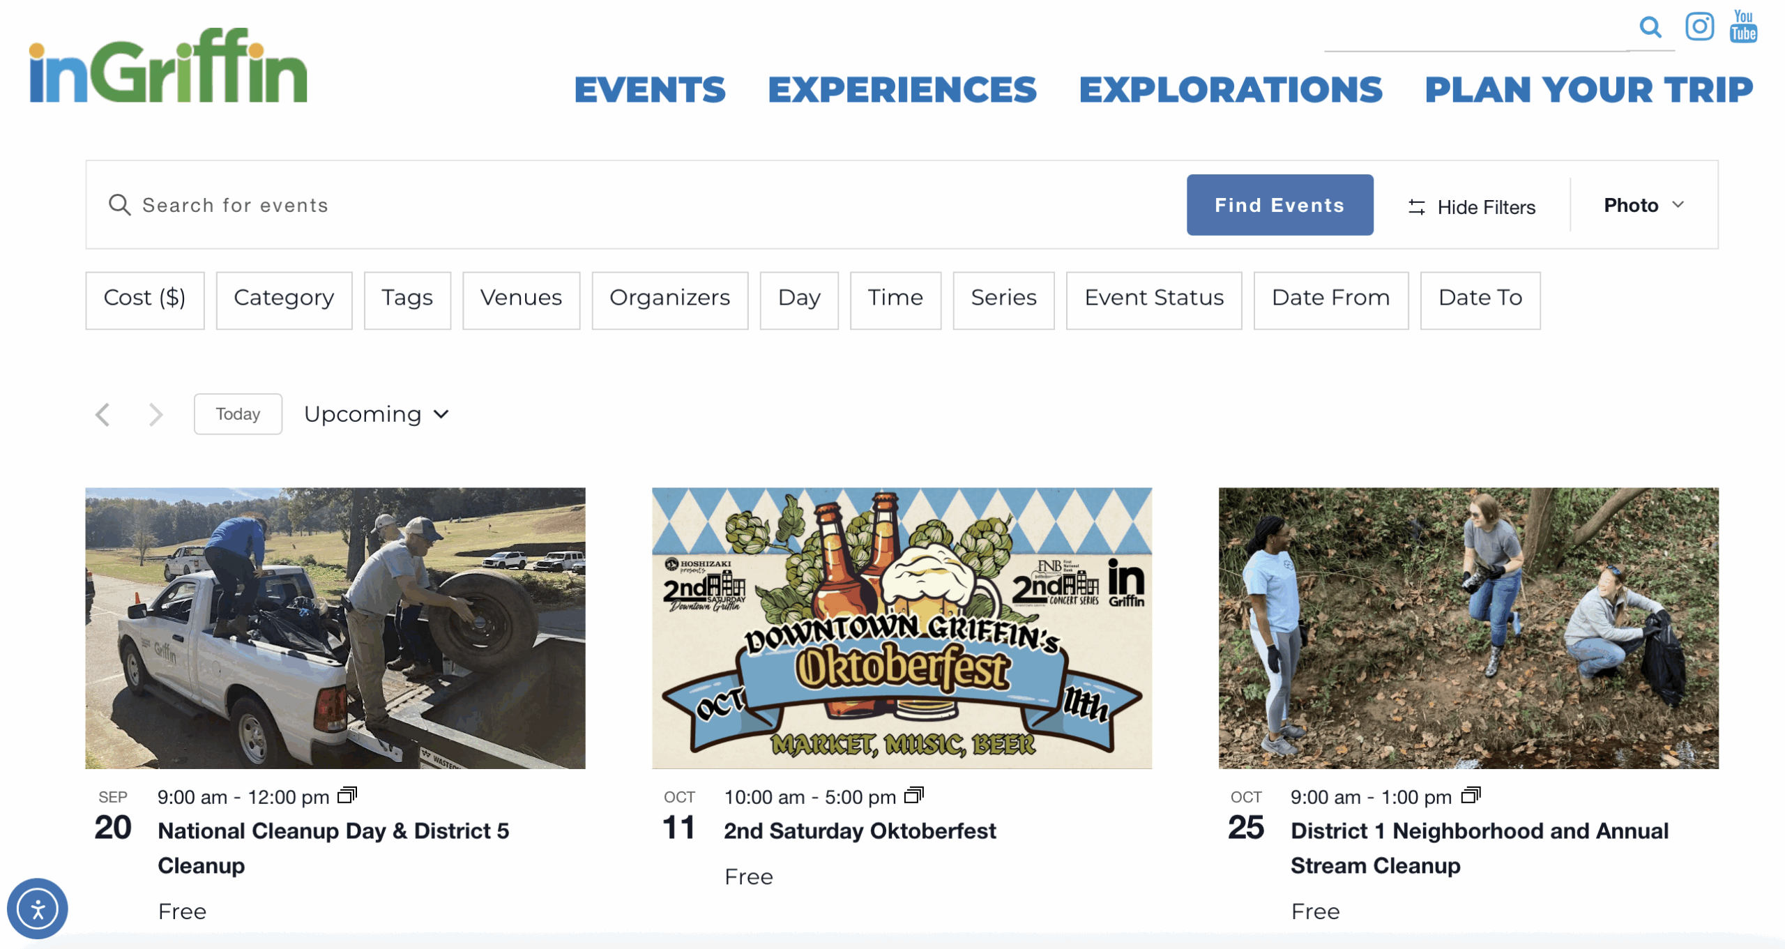Open the EVENTS menu
The width and height of the screenshot is (1785, 949).
tap(650, 90)
